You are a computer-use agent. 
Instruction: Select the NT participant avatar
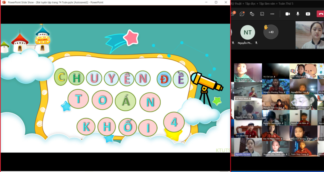click(x=248, y=32)
